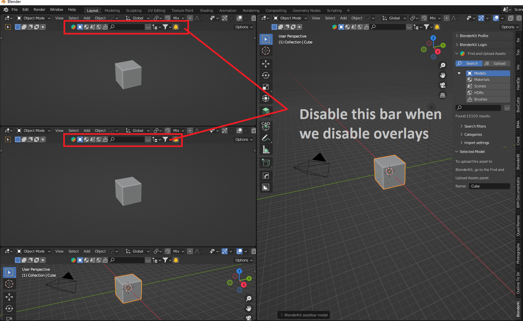Click the zoom magnifier gizmo in right viewport

click(443, 65)
